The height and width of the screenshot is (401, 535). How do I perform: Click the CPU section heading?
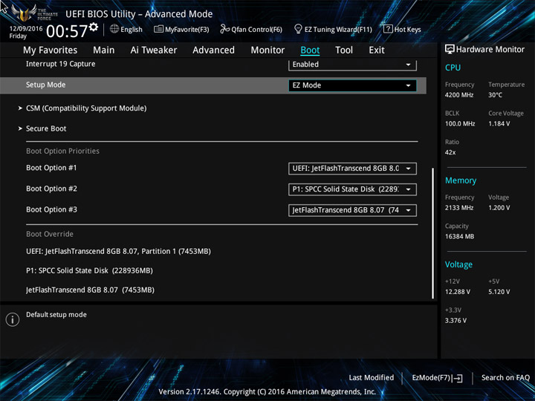453,68
